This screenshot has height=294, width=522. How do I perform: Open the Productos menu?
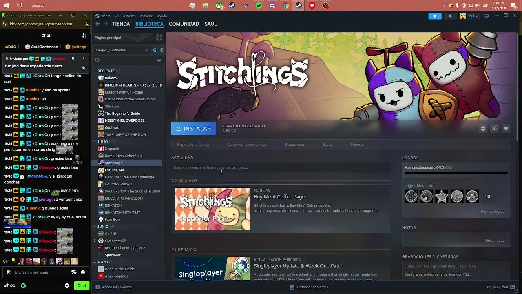(x=146, y=16)
